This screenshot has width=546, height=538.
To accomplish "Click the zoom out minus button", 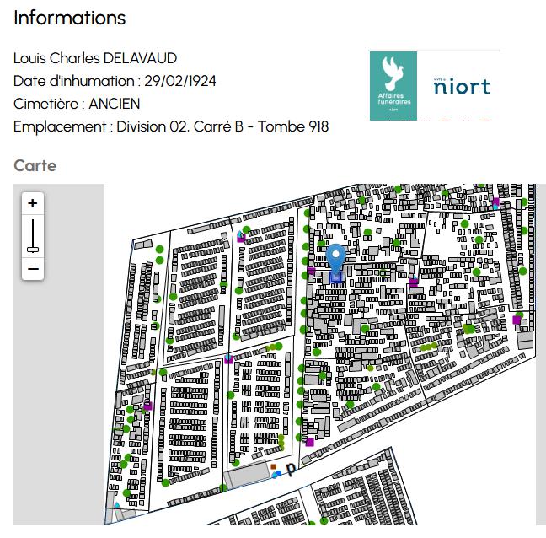I will coord(33,269).
